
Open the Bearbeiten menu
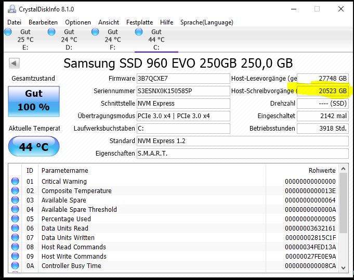(43, 22)
